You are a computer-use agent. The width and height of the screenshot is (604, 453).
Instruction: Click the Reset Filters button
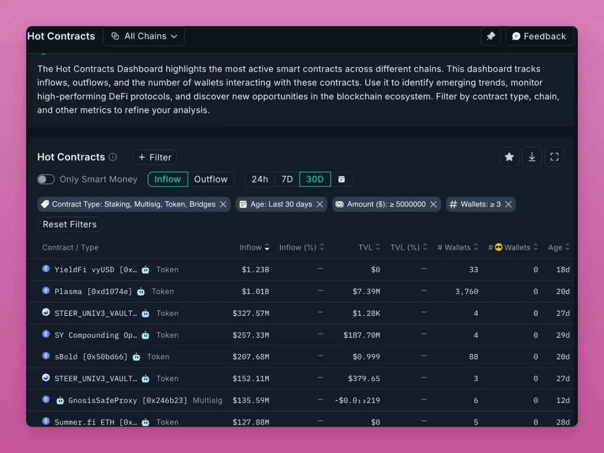click(x=70, y=224)
